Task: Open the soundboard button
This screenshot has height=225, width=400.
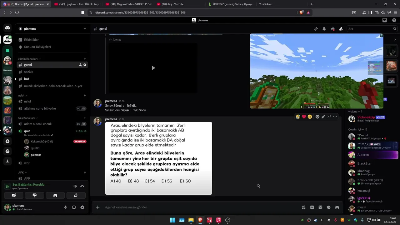Action: point(76,195)
